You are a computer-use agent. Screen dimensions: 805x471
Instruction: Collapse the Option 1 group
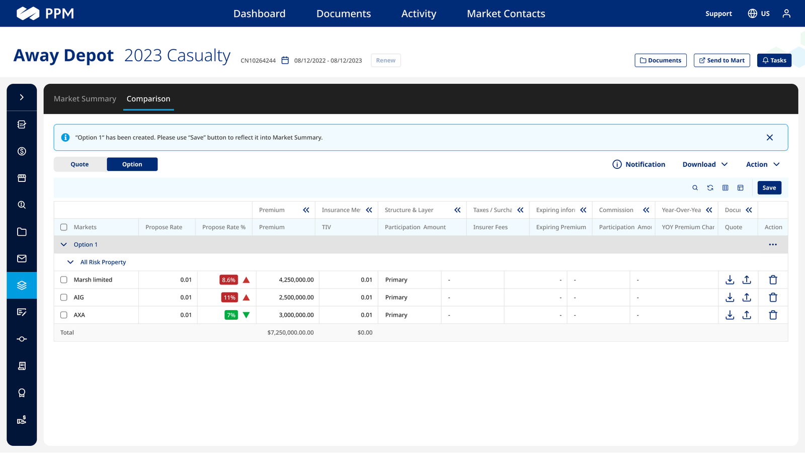pyautogui.click(x=64, y=245)
